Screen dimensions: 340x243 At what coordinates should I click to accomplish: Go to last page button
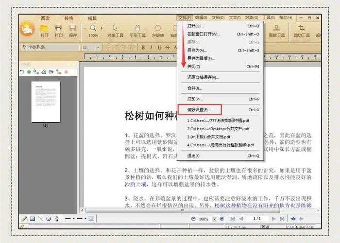tap(282, 219)
